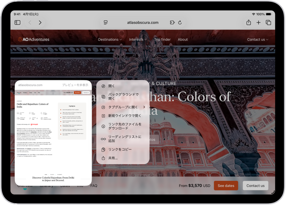Tap the $3,570 price text

click(195, 186)
